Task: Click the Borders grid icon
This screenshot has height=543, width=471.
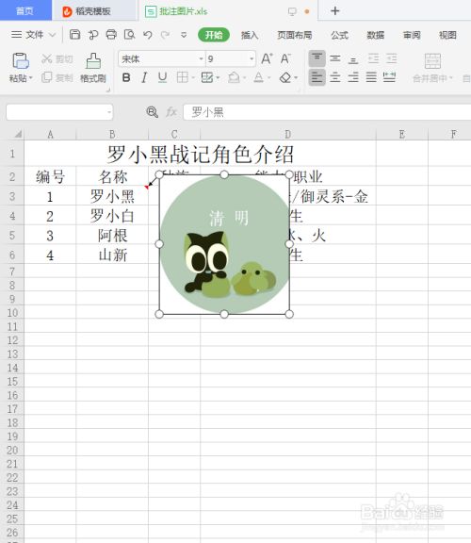Action: pyautogui.click(x=183, y=77)
